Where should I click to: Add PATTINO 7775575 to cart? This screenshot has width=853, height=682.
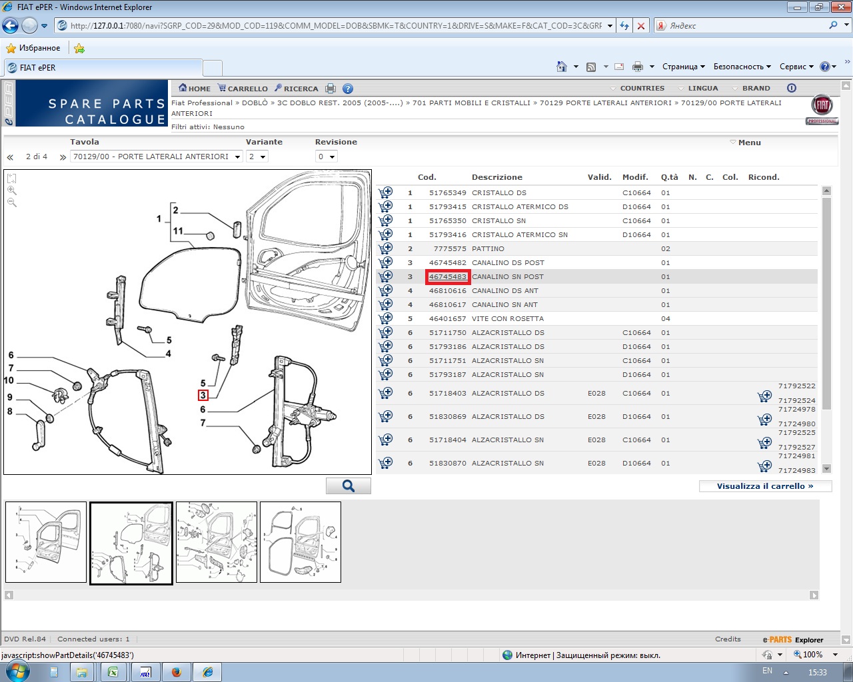coord(385,248)
